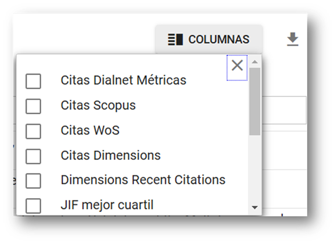
Task: Select the 'Citas Scopus' label text
Action: coord(98,105)
